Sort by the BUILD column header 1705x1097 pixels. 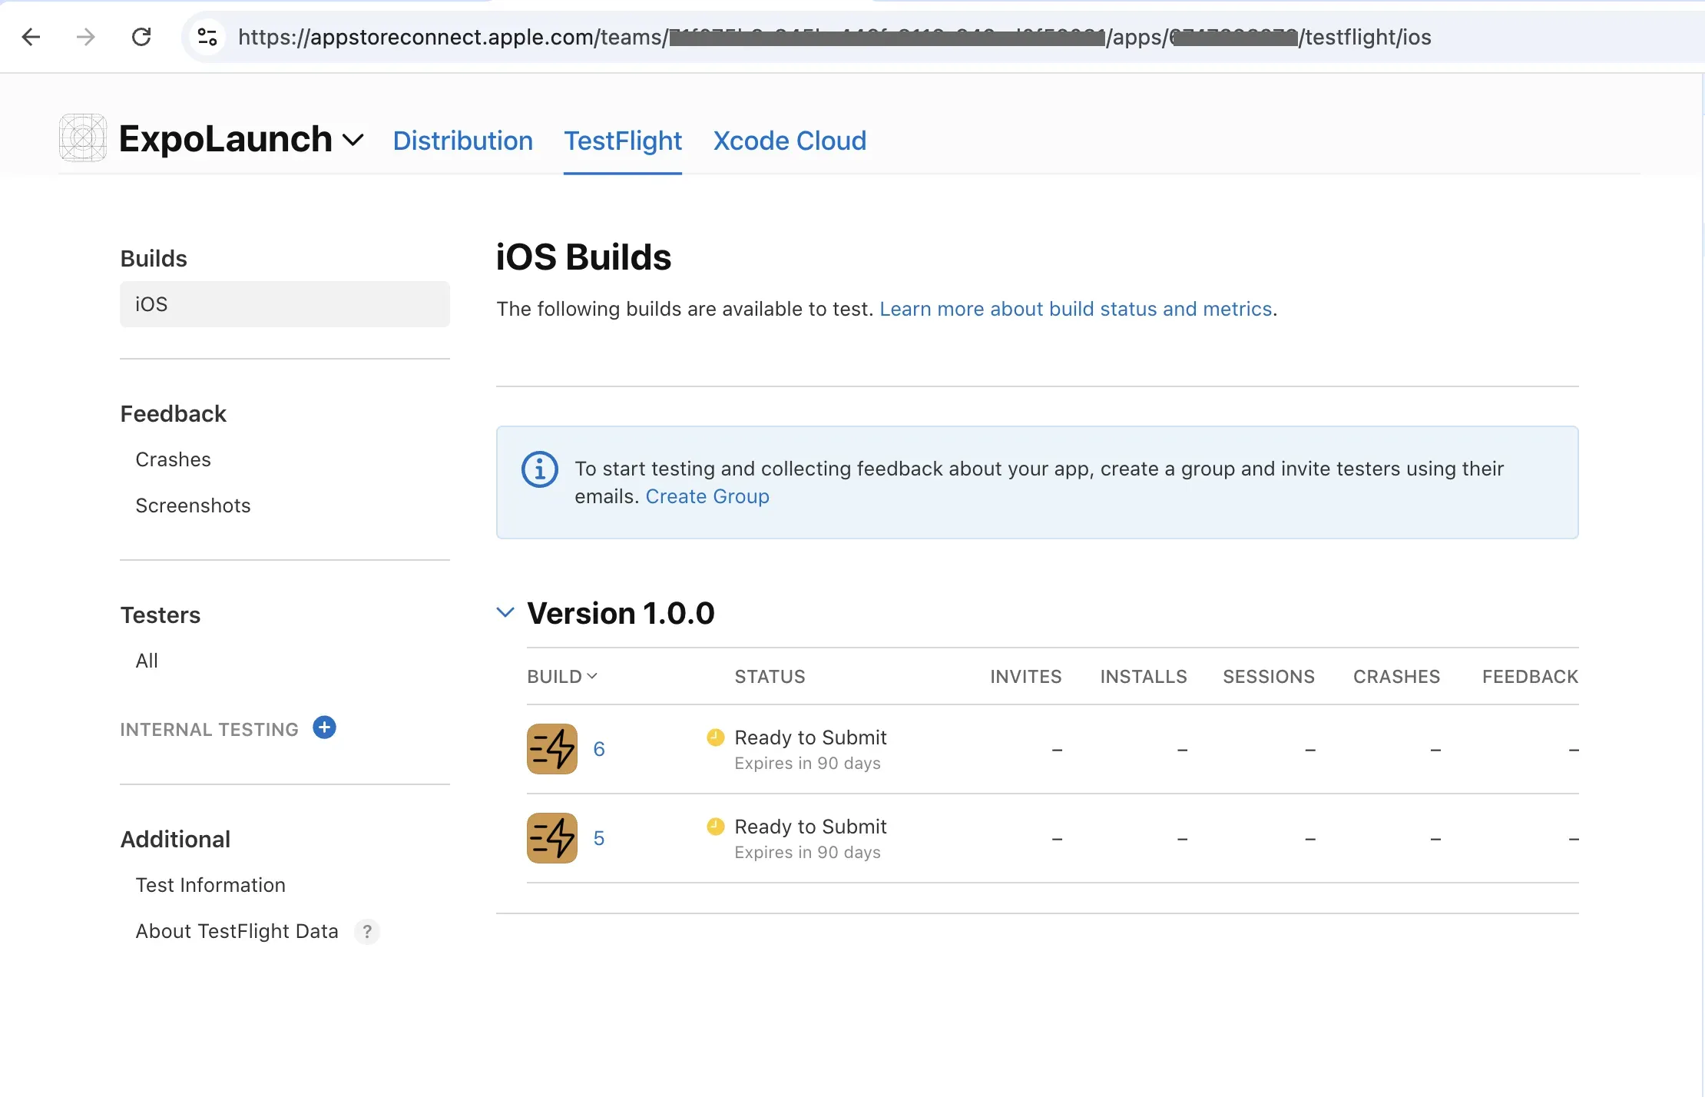click(562, 677)
